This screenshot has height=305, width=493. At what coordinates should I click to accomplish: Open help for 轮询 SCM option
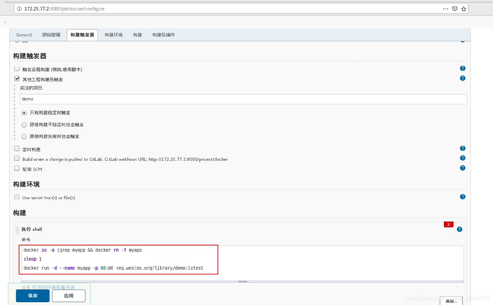pos(463,168)
